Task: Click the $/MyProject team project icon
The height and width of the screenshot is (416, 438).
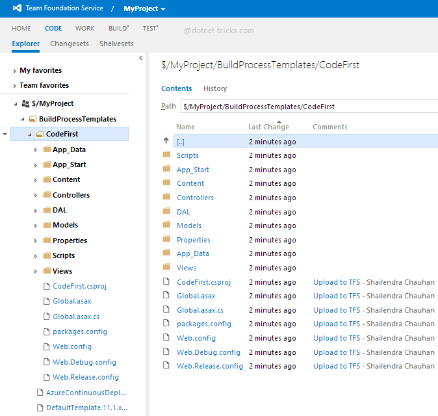Action: (x=25, y=103)
